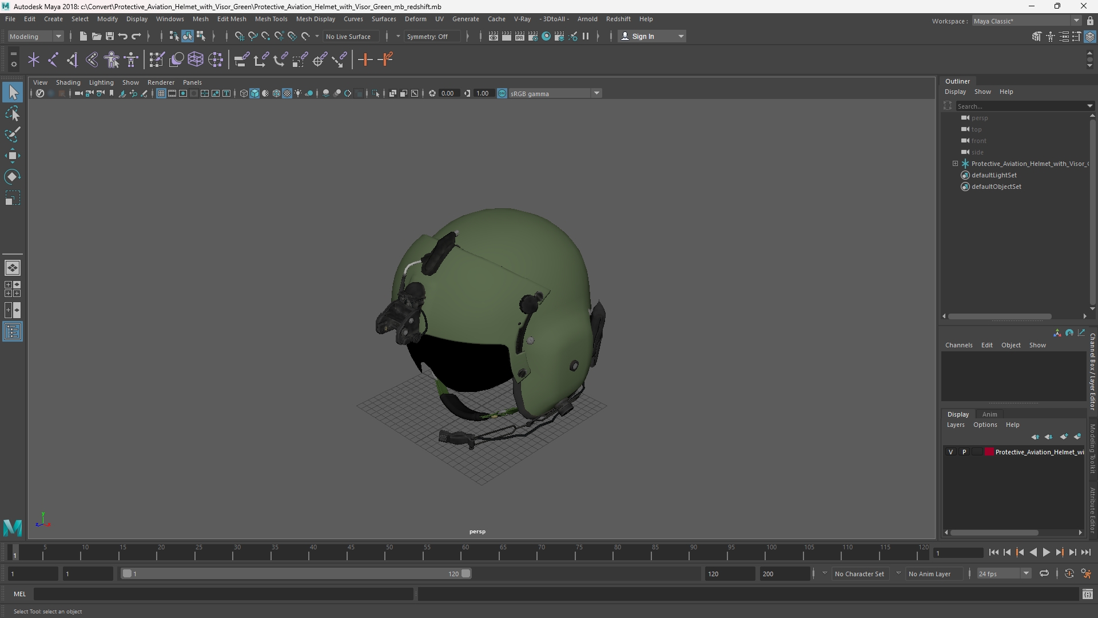This screenshot has width=1098, height=618.
Task: Toggle layer playback P box
Action: click(964, 452)
